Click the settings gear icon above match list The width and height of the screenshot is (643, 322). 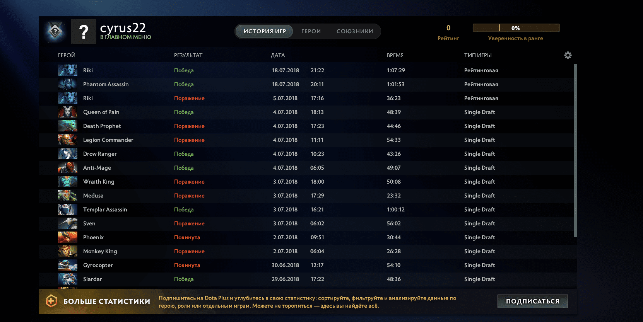pyautogui.click(x=568, y=55)
